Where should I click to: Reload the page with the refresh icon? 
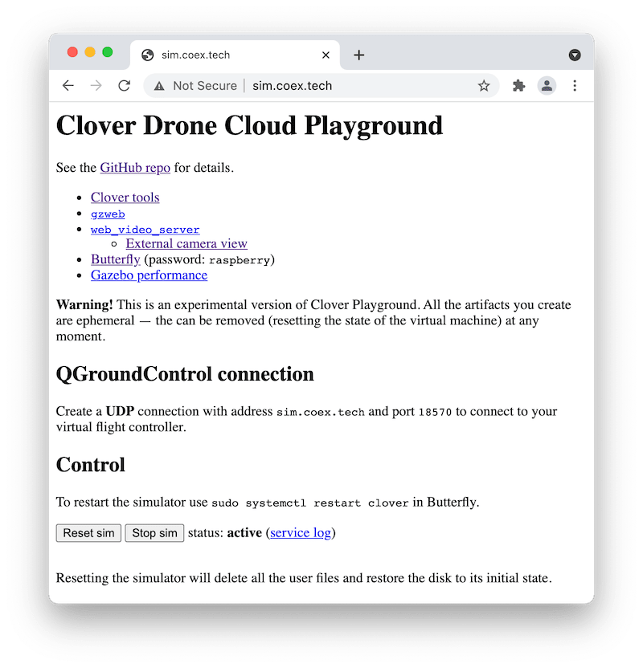pyautogui.click(x=124, y=86)
